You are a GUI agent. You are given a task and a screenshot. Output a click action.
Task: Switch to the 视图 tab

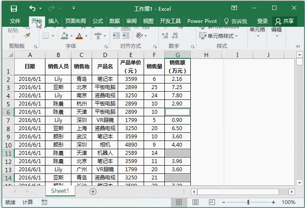[x=148, y=21]
